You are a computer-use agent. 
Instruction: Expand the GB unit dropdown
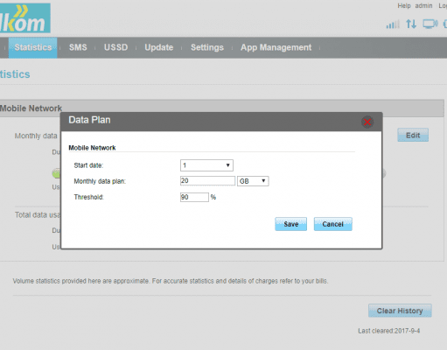(x=253, y=181)
